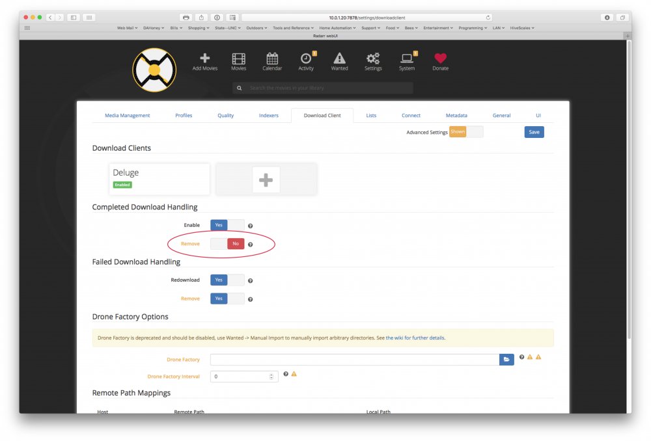The height and width of the screenshot is (441, 651).
Task: Click the Drone Factory path input
Action: point(355,359)
